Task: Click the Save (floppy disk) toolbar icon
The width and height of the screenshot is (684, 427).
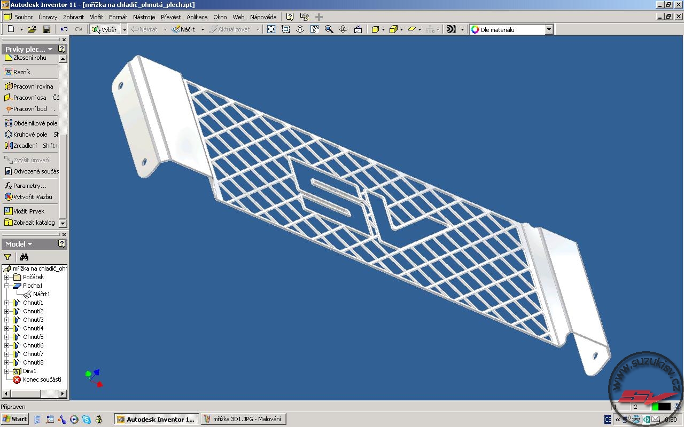Action: point(46,29)
